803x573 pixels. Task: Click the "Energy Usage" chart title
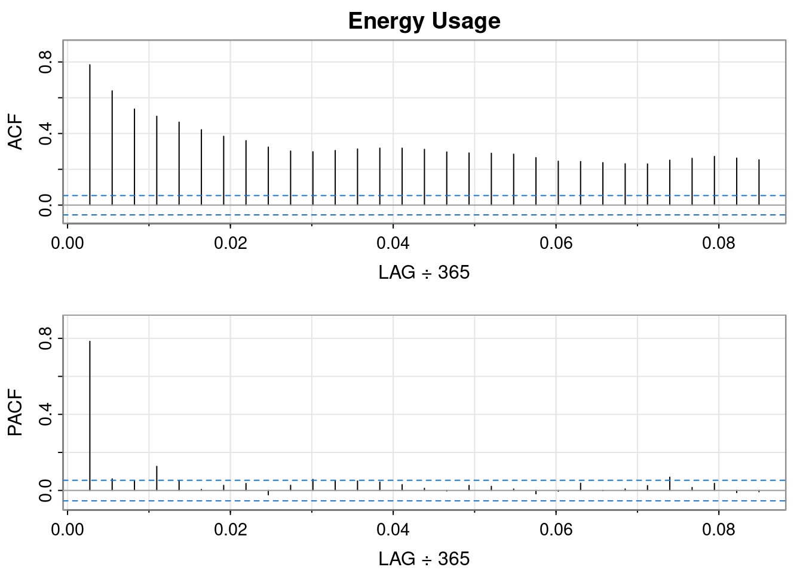(424, 21)
